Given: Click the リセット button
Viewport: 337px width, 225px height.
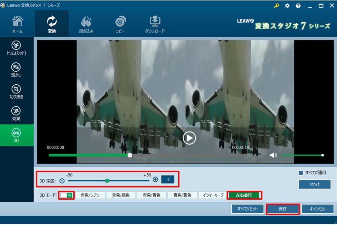Looking at the screenshot, I should click(314, 184).
